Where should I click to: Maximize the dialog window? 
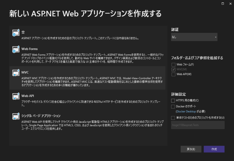pyautogui.click(x=223, y=3)
